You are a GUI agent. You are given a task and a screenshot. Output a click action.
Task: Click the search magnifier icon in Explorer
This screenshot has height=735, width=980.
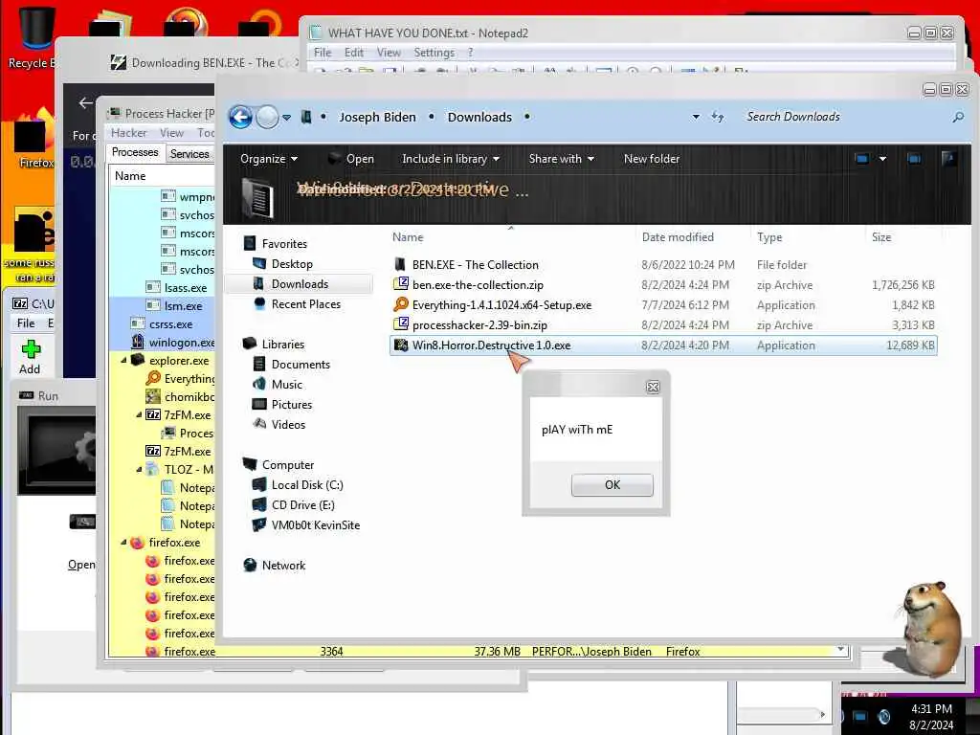point(958,117)
